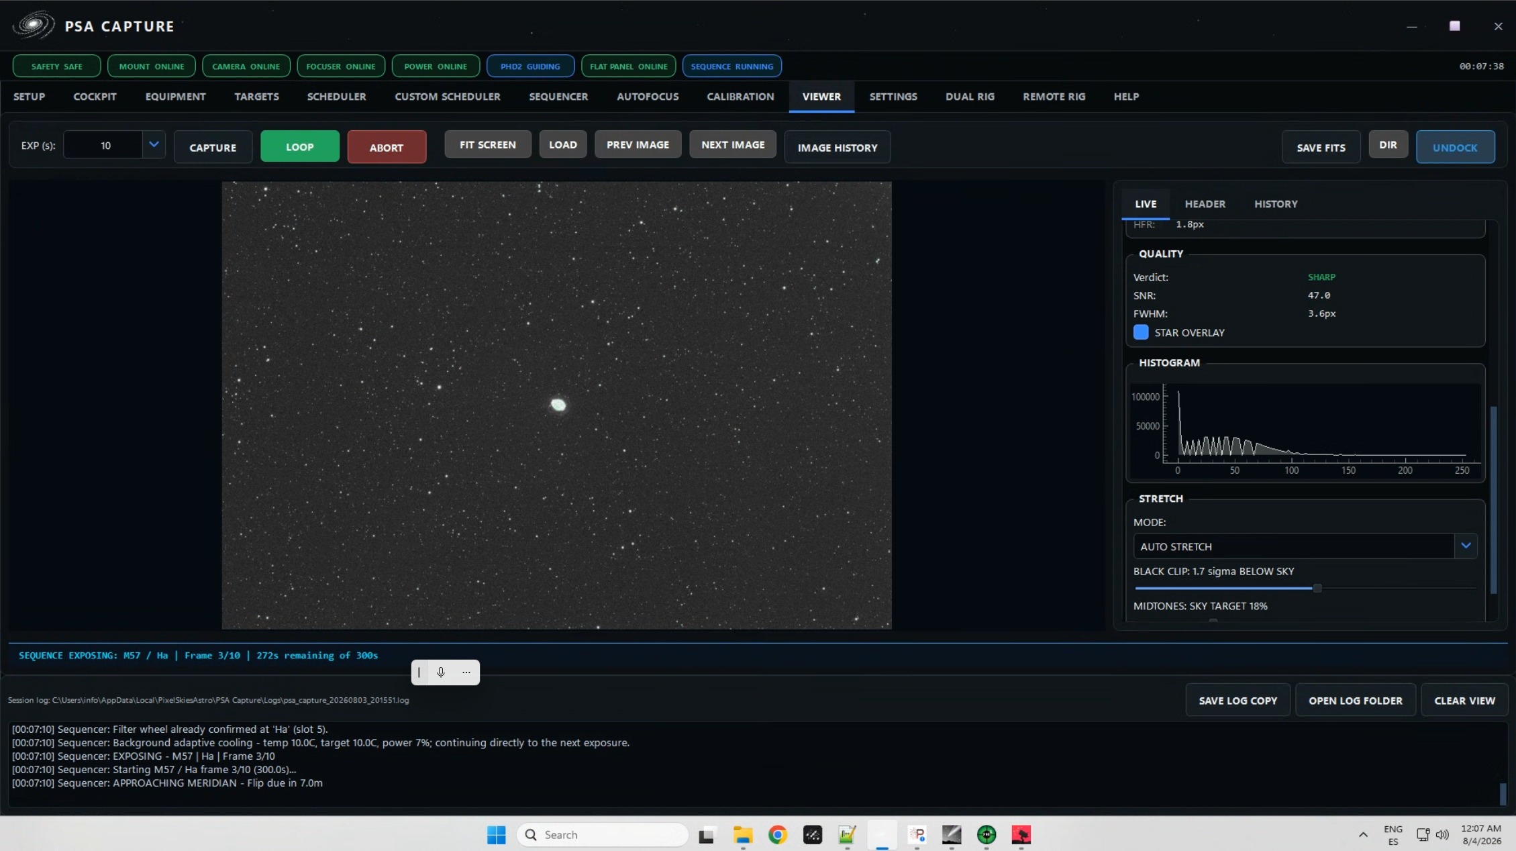Undock the viewer with Undock button

(1455, 147)
